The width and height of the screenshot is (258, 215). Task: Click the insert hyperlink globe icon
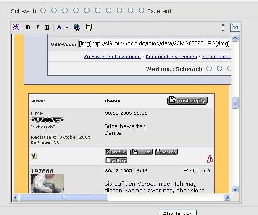click(x=77, y=27)
